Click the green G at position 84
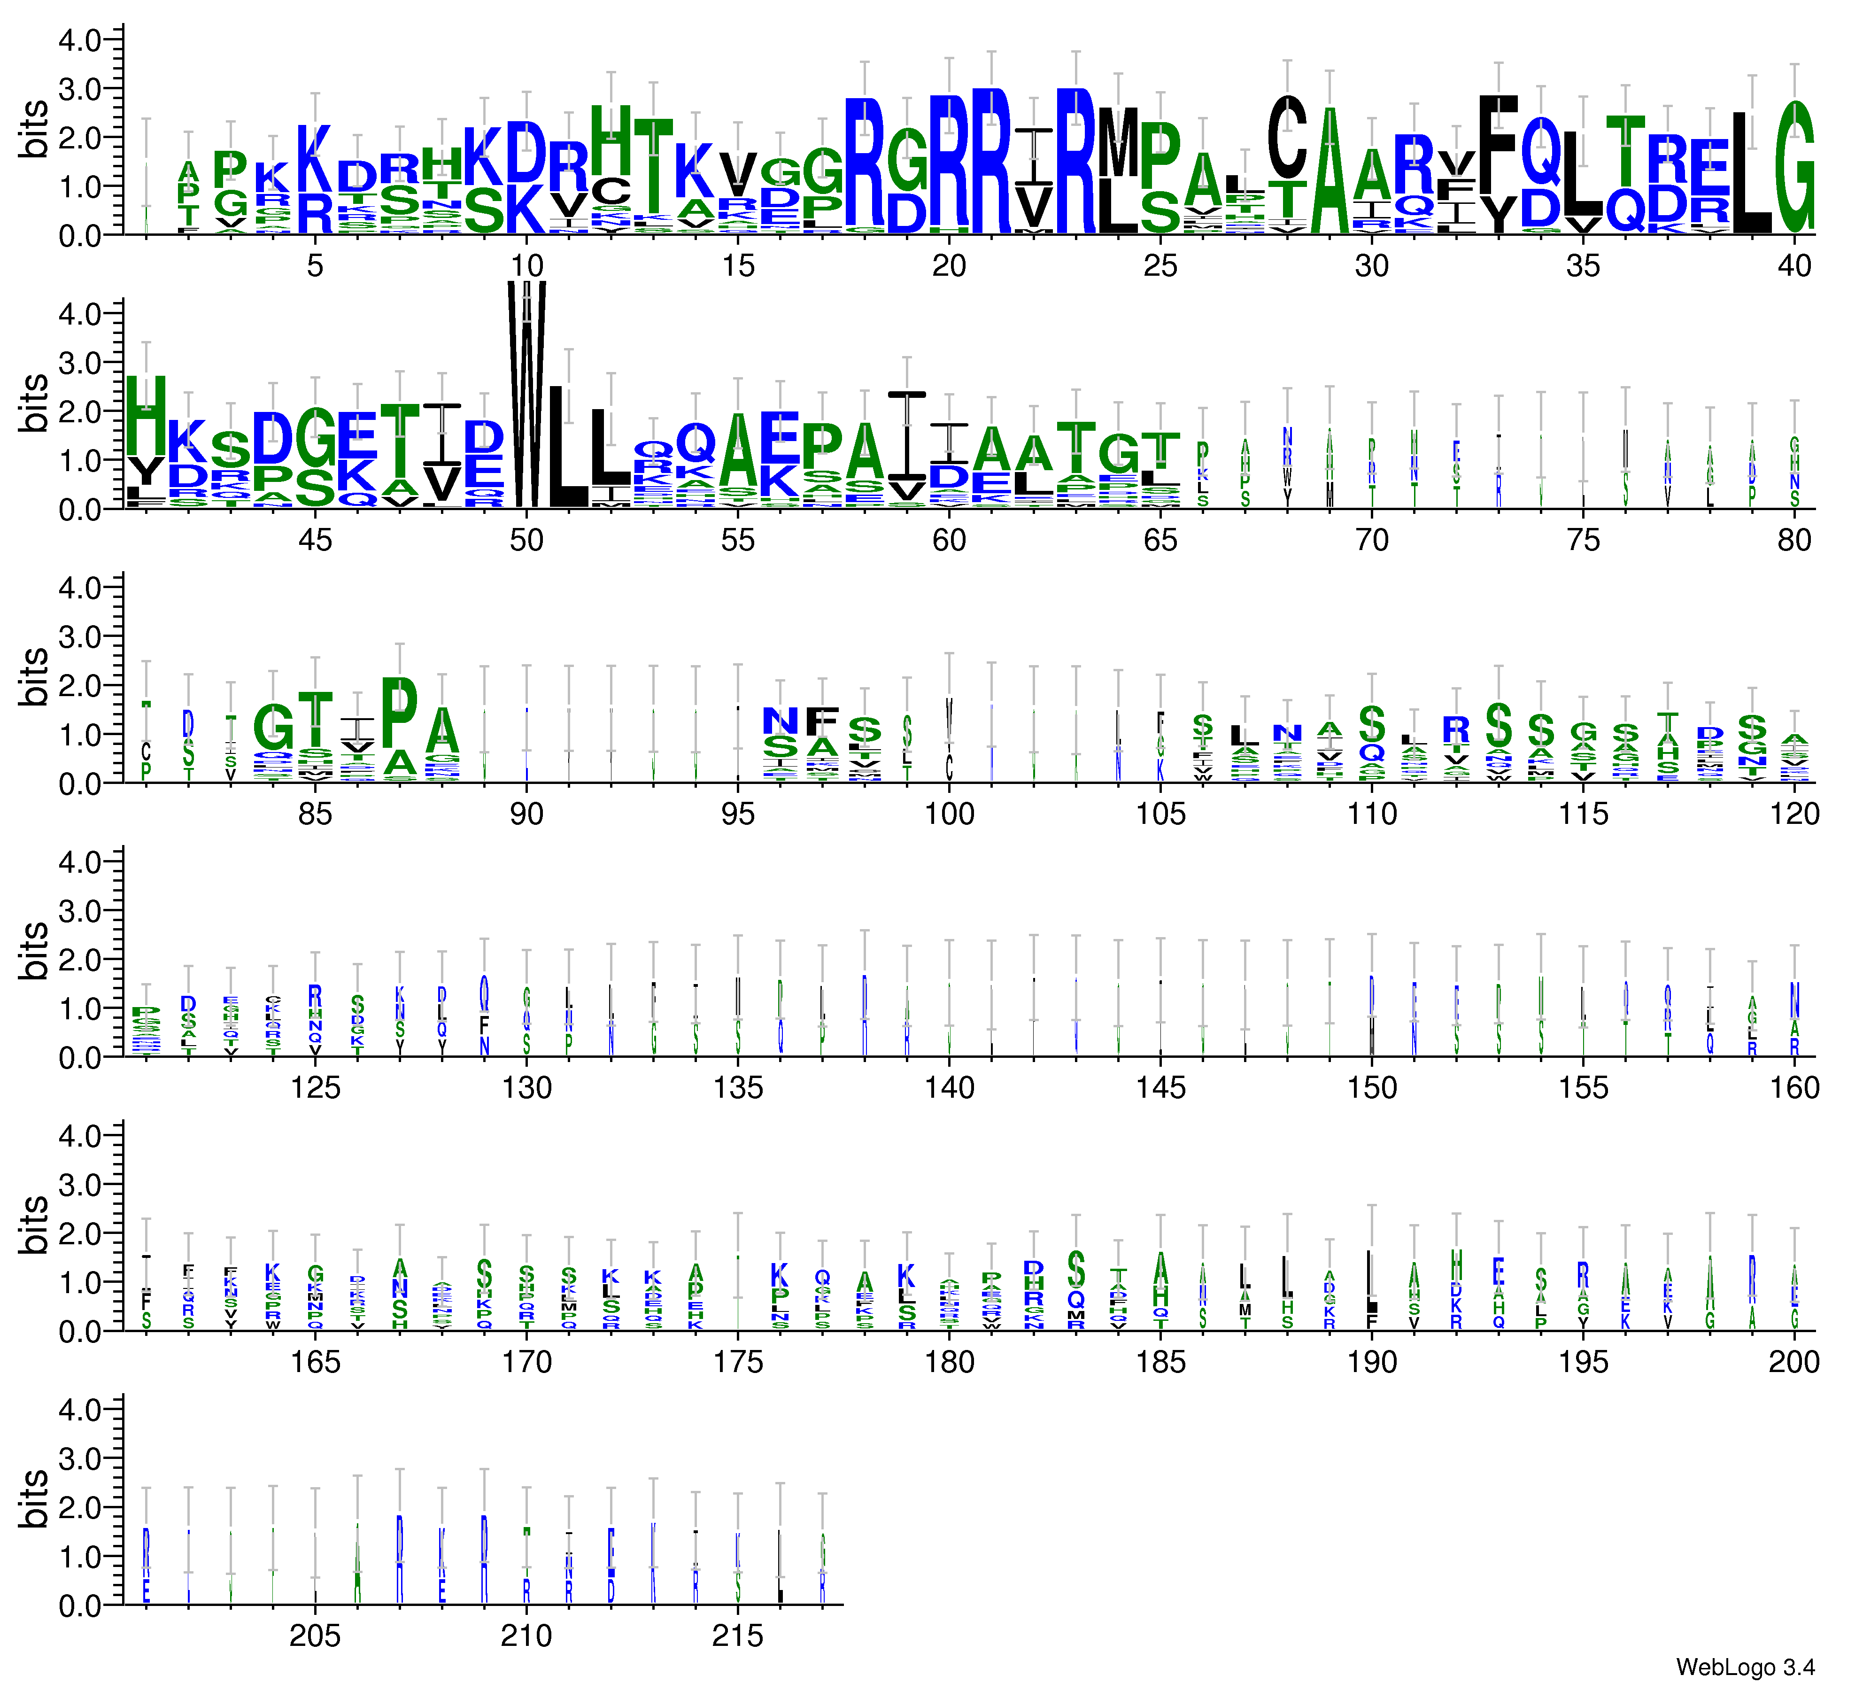Image resolution: width=1863 pixels, height=1683 pixels. point(272,728)
